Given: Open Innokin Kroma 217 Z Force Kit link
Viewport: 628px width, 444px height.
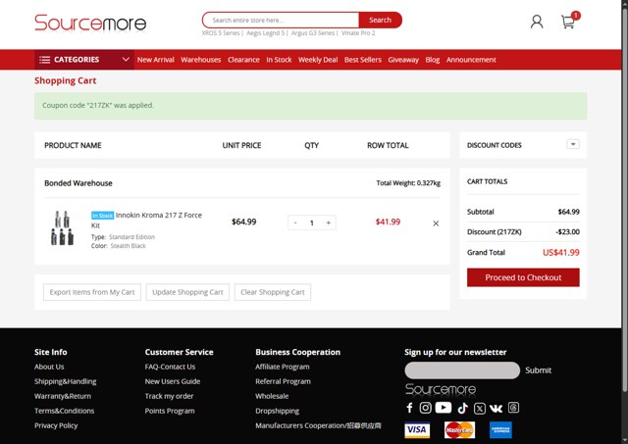Looking at the screenshot, I should point(146,220).
